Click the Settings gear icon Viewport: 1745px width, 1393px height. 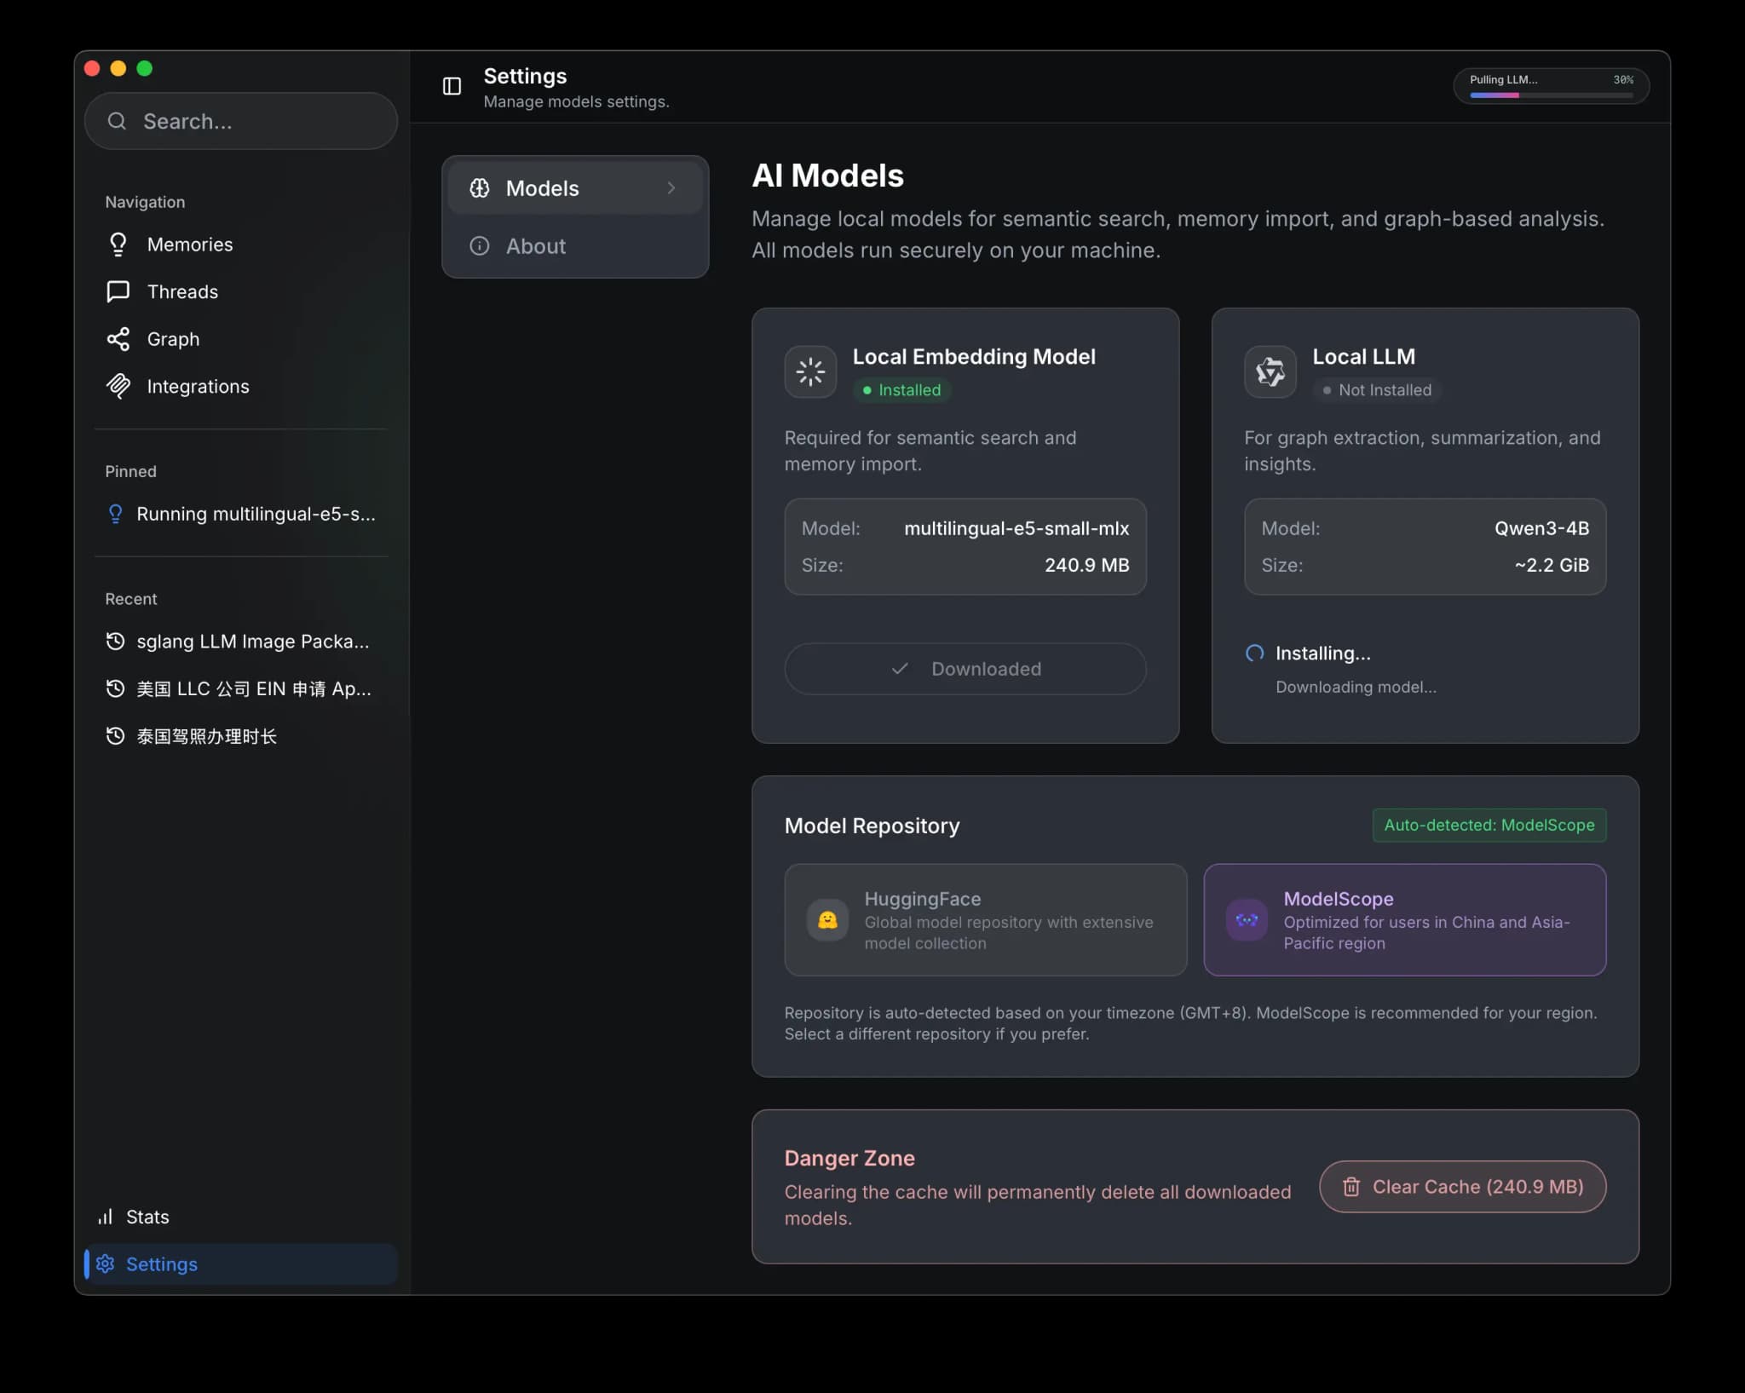point(106,1263)
